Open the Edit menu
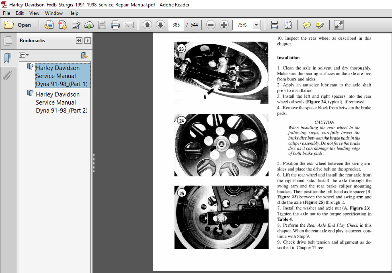Viewport: 392px width, 273px height. point(20,13)
